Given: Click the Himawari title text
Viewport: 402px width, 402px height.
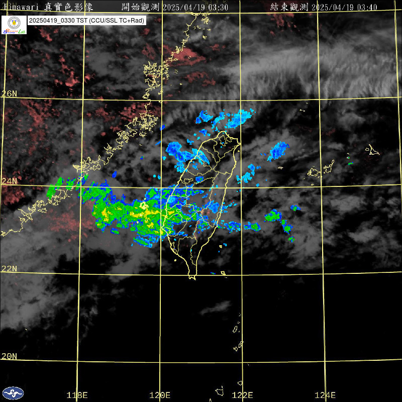Looking at the screenshot, I should tap(49, 7).
